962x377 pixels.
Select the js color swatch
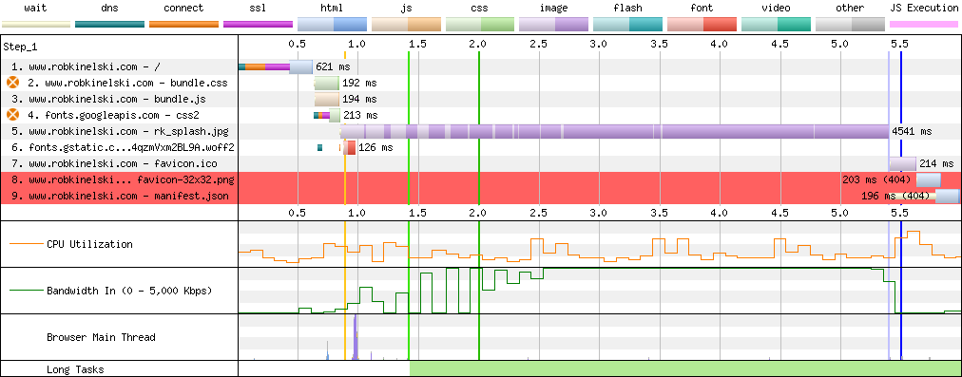[406, 25]
